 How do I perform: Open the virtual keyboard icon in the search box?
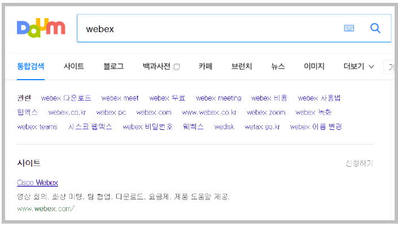349,28
